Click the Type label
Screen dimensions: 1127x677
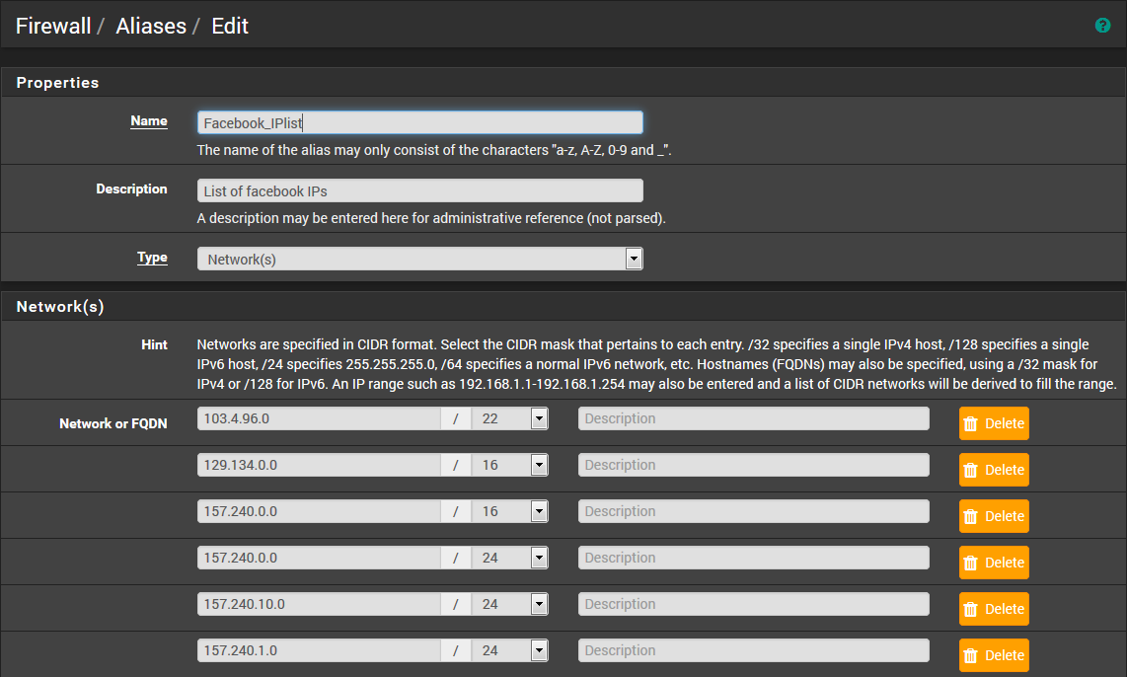pyautogui.click(x=152, y=258)
